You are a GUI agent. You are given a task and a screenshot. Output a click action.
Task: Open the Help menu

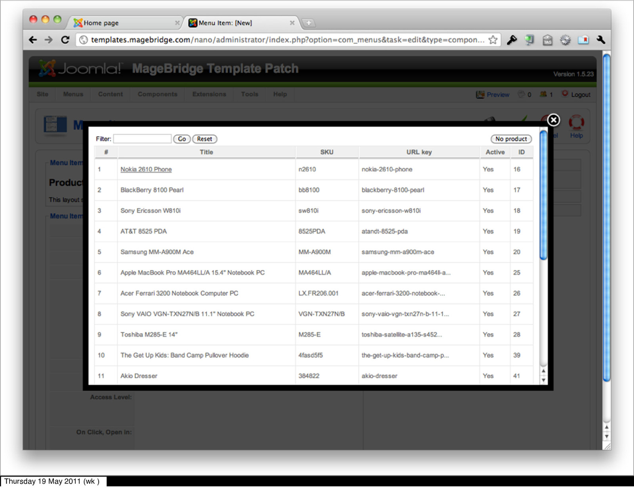(280, 94)
